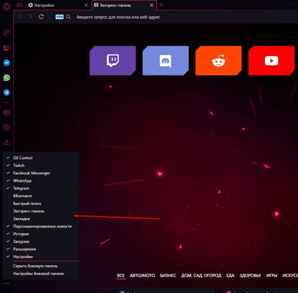Enable Быстрый поиск in sidebar menu
298x293 pixels.
(x=41, y=203)
